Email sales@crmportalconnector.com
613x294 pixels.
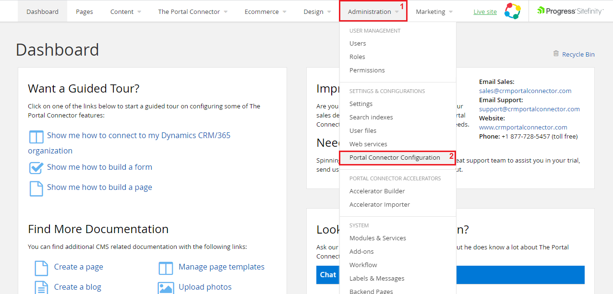coord(525,91)
